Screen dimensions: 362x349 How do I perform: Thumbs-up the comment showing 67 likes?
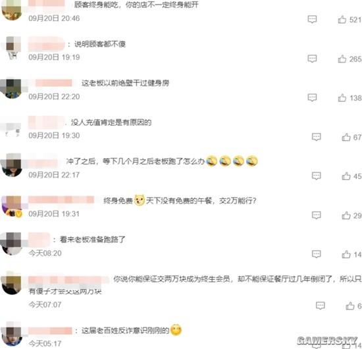pos(346,137)
